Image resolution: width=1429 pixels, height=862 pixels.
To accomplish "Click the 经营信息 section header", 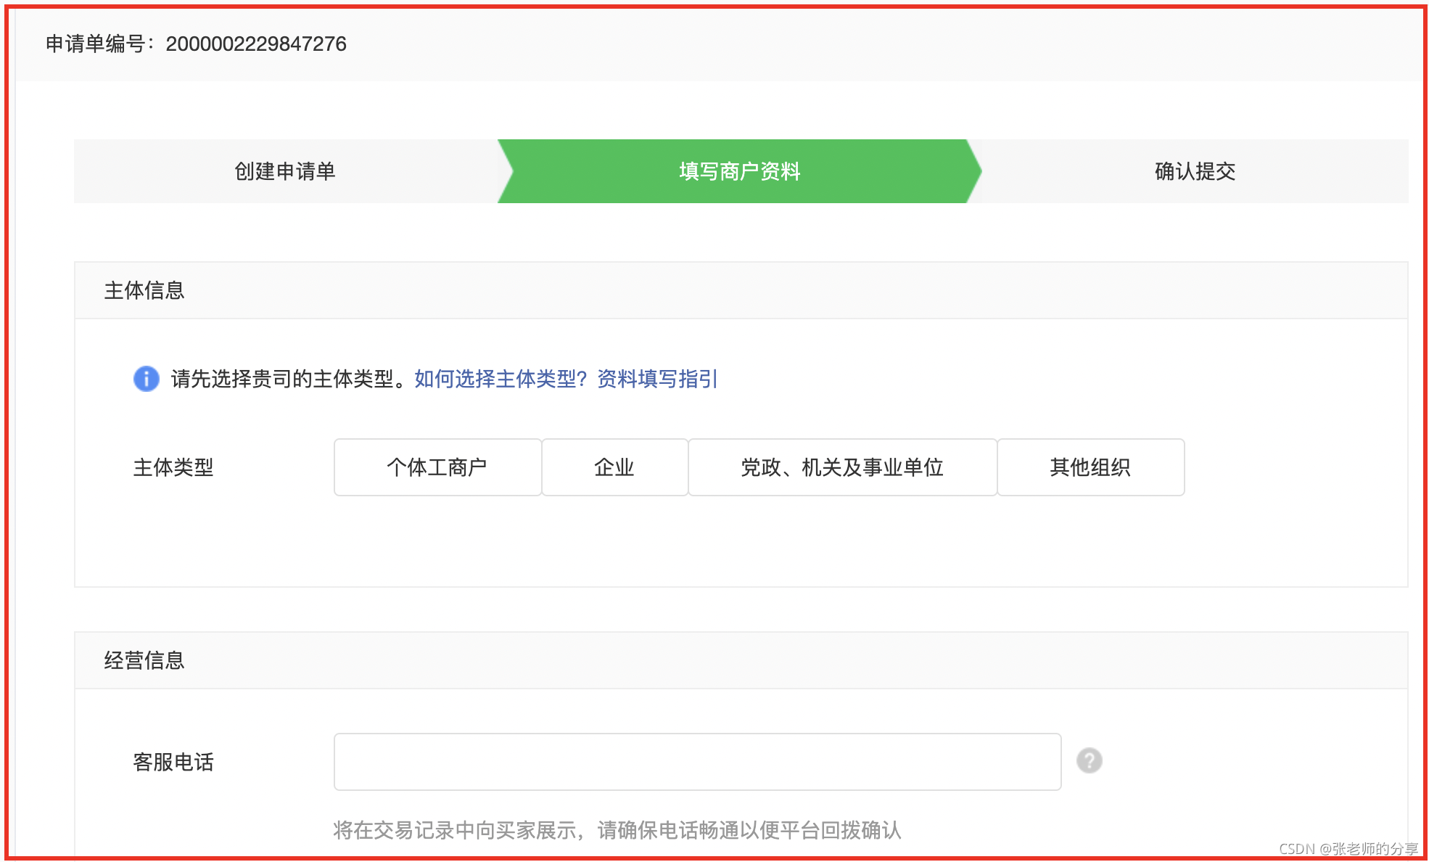I will click(144, 660).
